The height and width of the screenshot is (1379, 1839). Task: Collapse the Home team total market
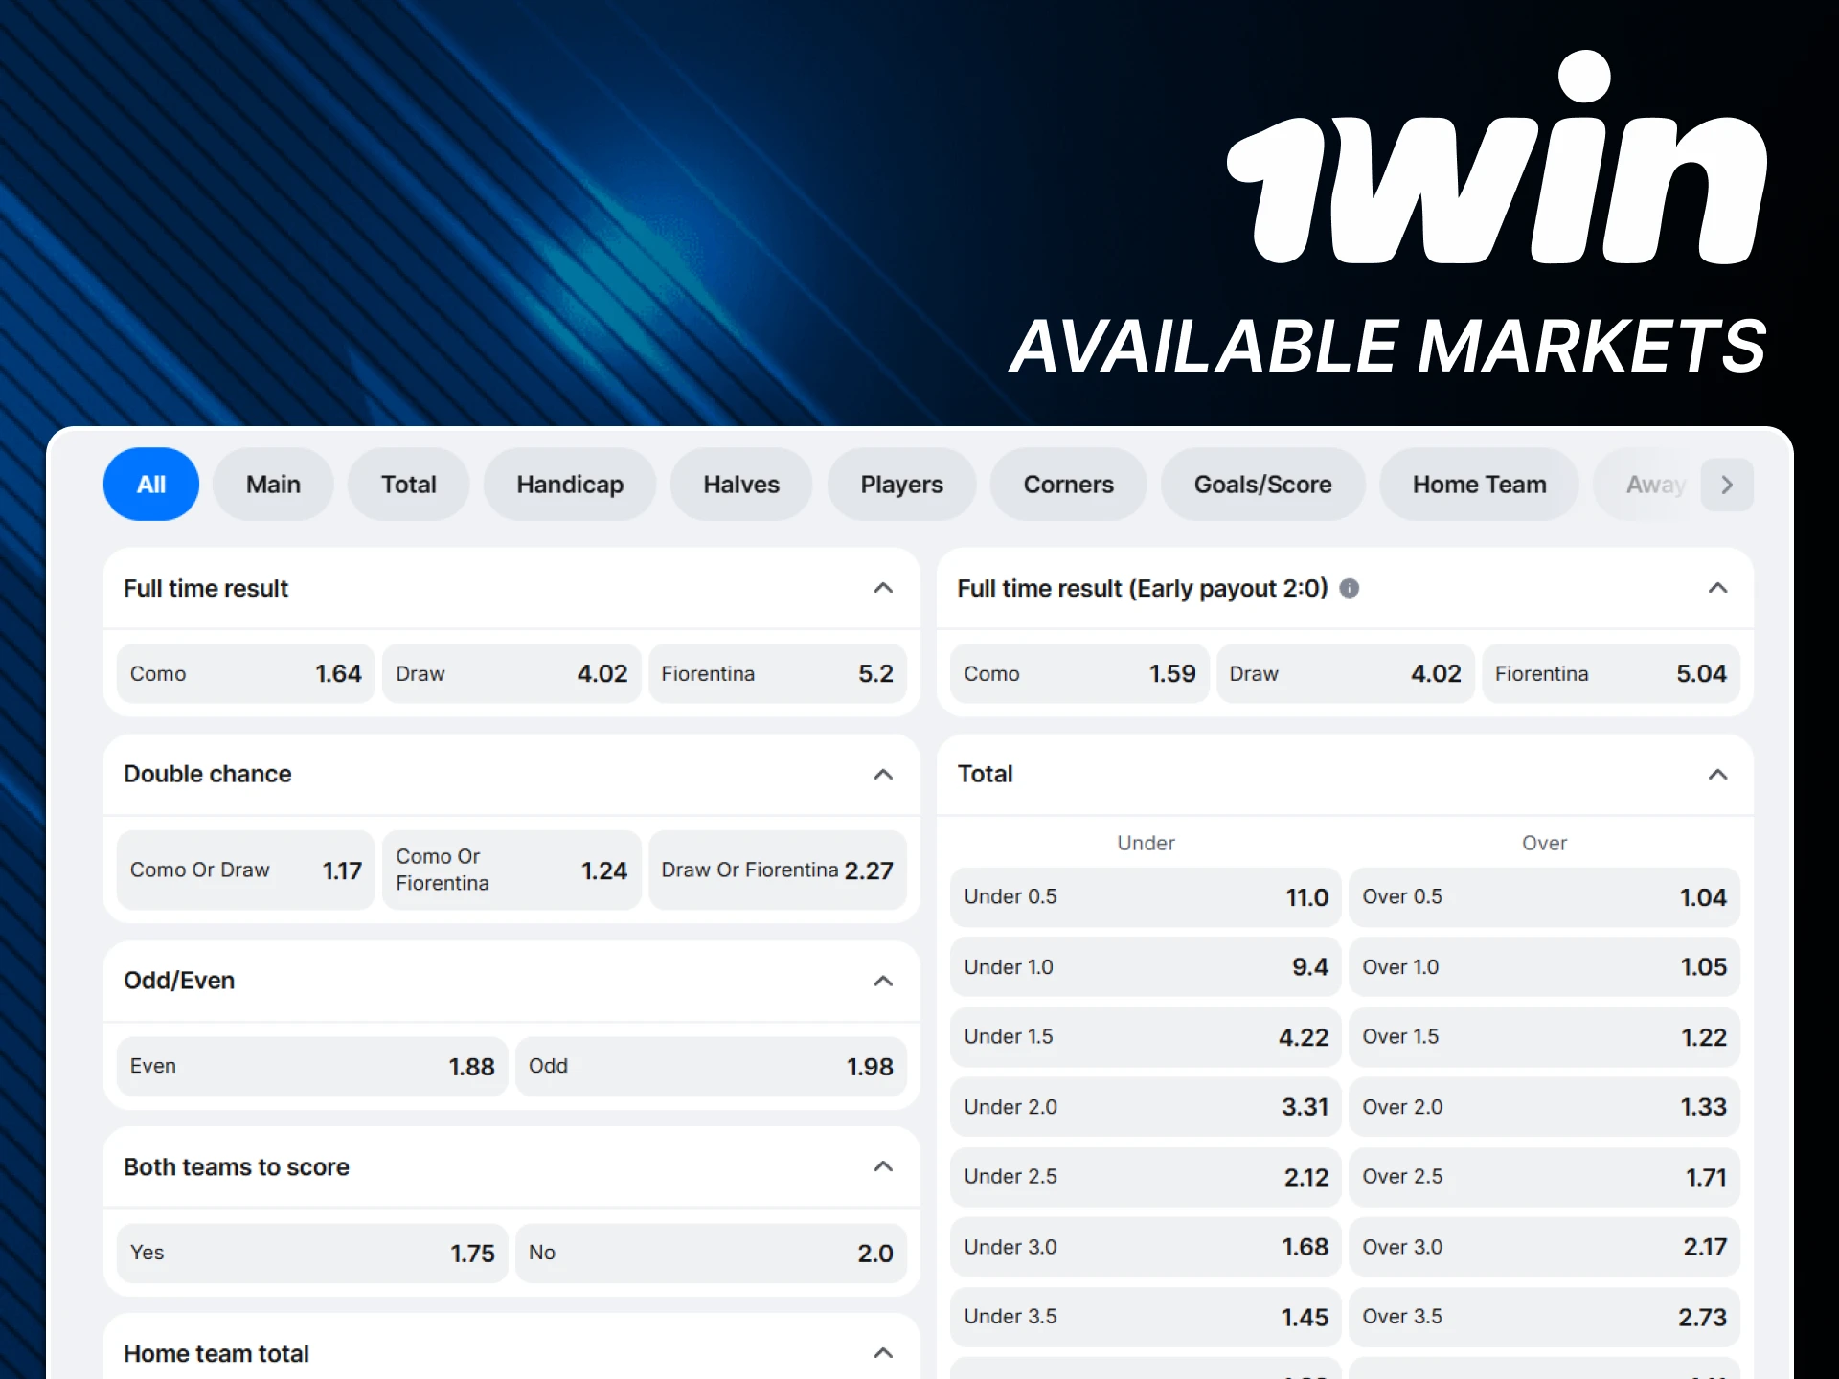click(x=882, y=1352)
